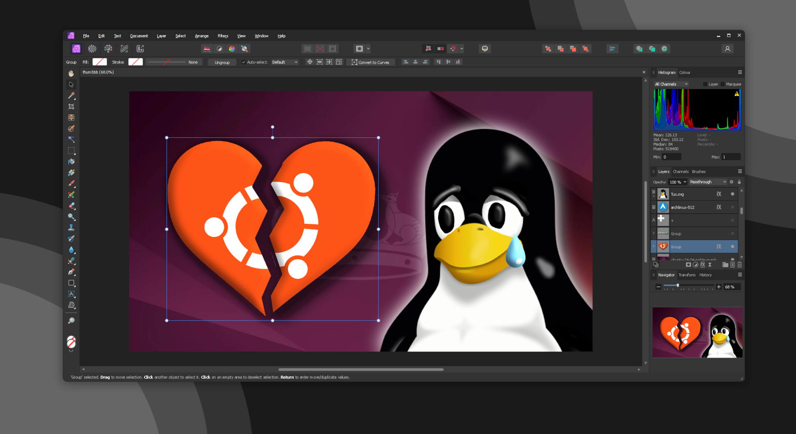Image resolution: width=796 pixels, height=434 pixels.
Task: Click the Stroke colour swatch
Action: click(x=135, y=62)
